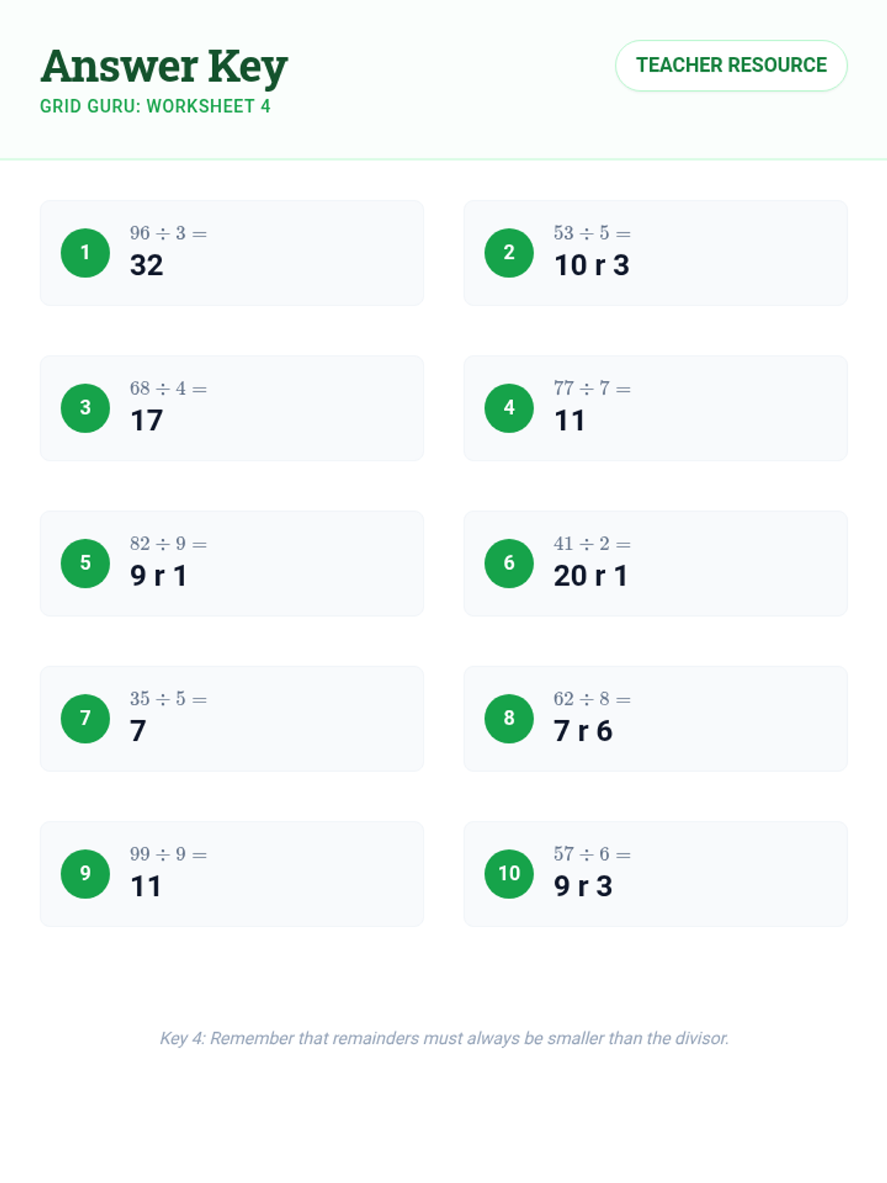Click the Grid Guru: Worksheet 4 subtitle
The image size is (887, 1183).
click(155, 106)
